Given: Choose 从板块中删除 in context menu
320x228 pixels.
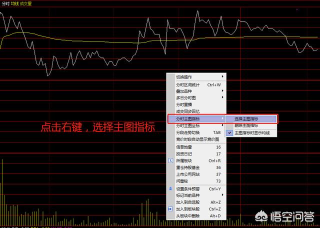Looking at the screenshot, I should [x=196, y=216].
